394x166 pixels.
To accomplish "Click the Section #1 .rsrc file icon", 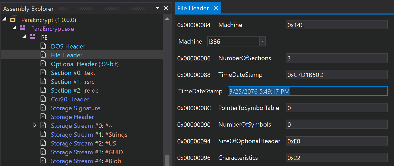I will [x=43, y=81].
